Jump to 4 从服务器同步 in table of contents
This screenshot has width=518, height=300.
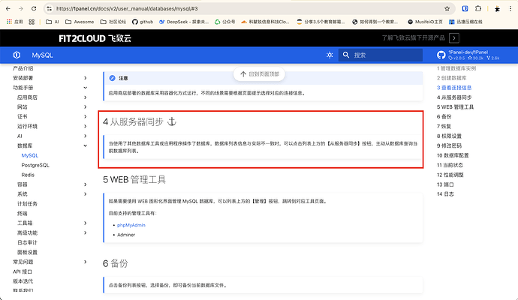pyautogui.click(x=454, y=97)
